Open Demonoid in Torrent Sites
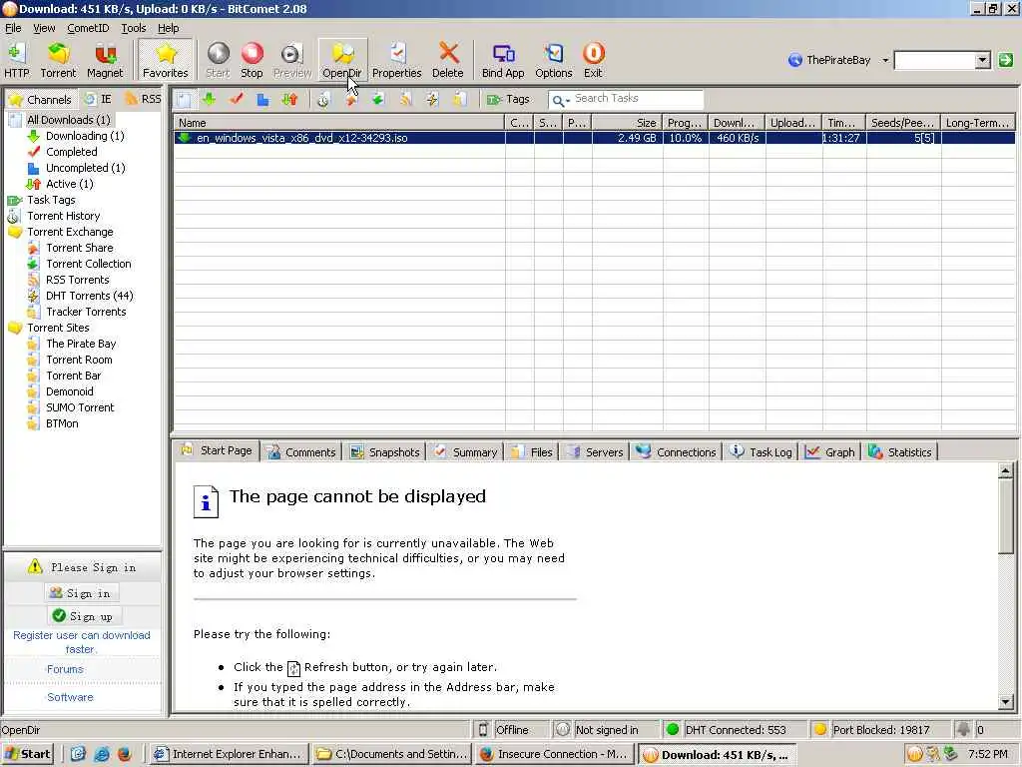Screen dimensions: 1022x767 pos(69,391)
